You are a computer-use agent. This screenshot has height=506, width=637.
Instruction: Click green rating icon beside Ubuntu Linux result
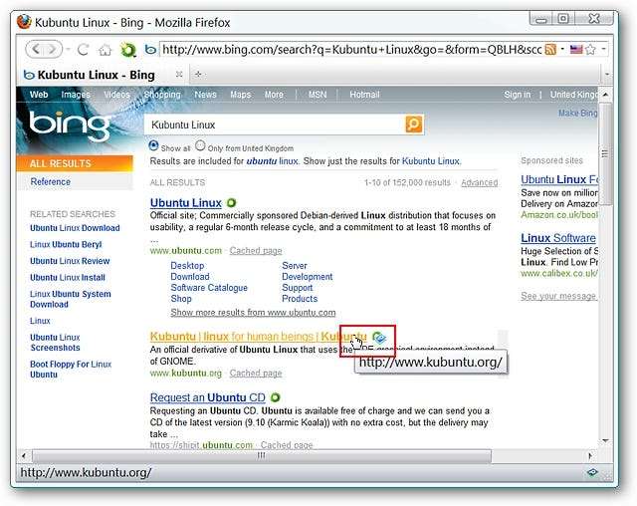click(231, 202)
